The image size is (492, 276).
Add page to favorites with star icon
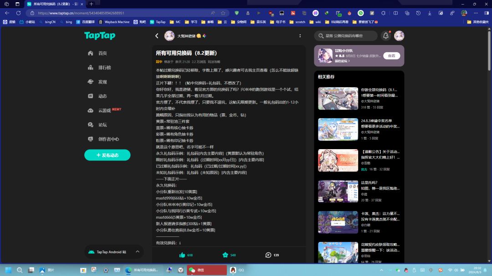[x=223, y=13]
